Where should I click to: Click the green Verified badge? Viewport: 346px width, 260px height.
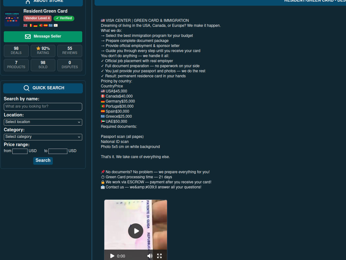[x=64, y=18]
